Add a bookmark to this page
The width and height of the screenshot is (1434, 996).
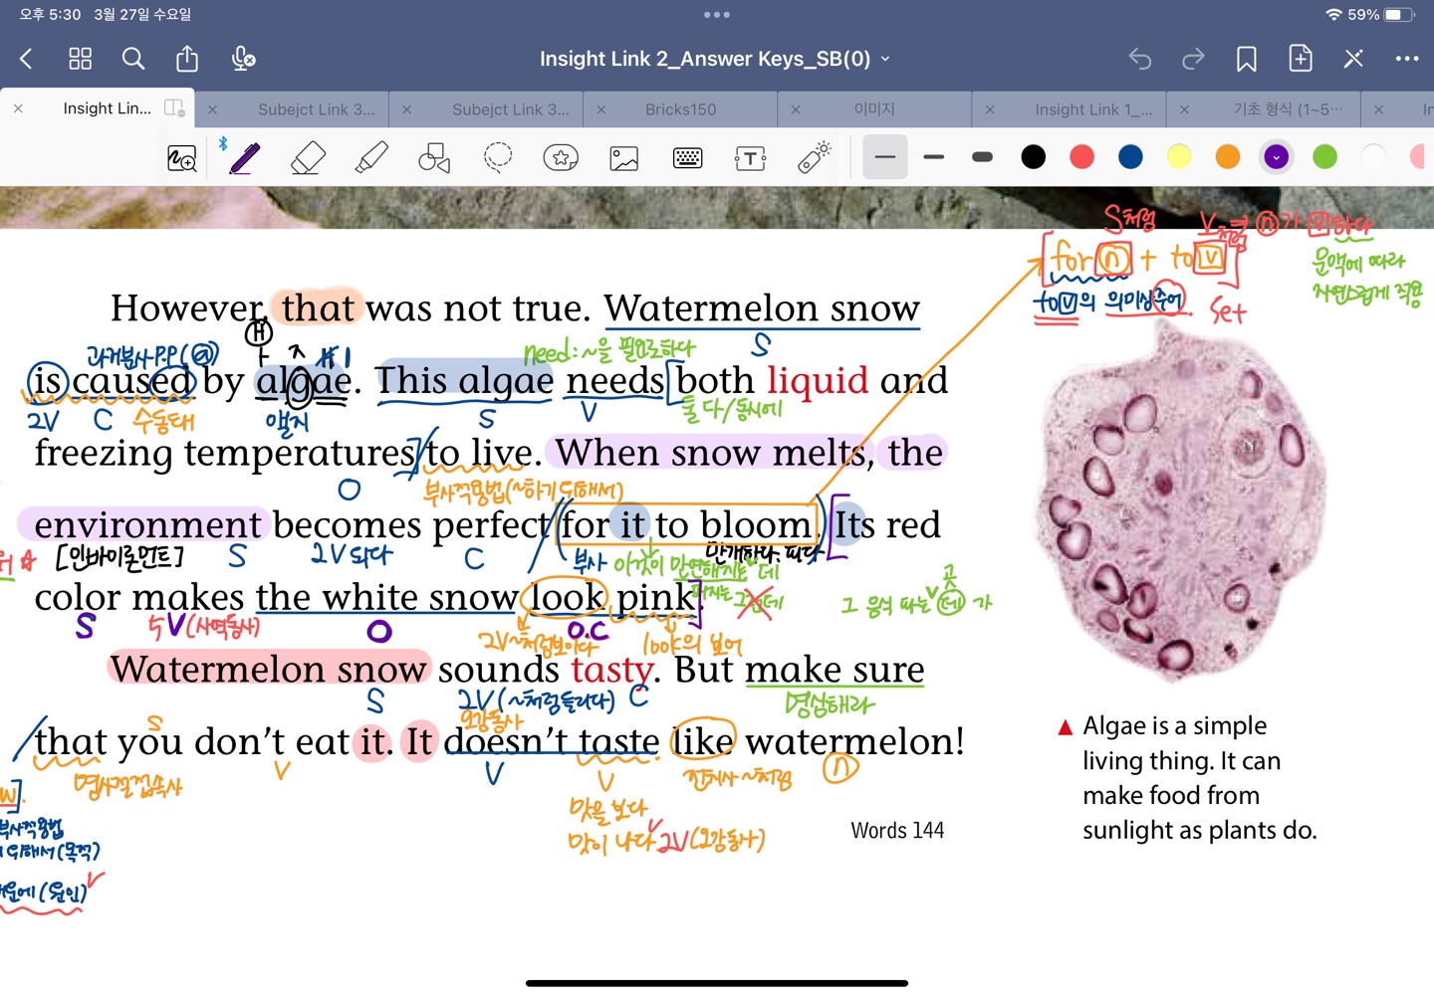[1246, 60]
